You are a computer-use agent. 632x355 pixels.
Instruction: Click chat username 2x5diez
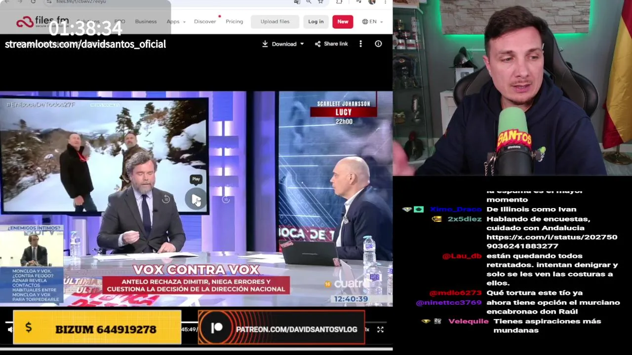(x=464, y=219)
